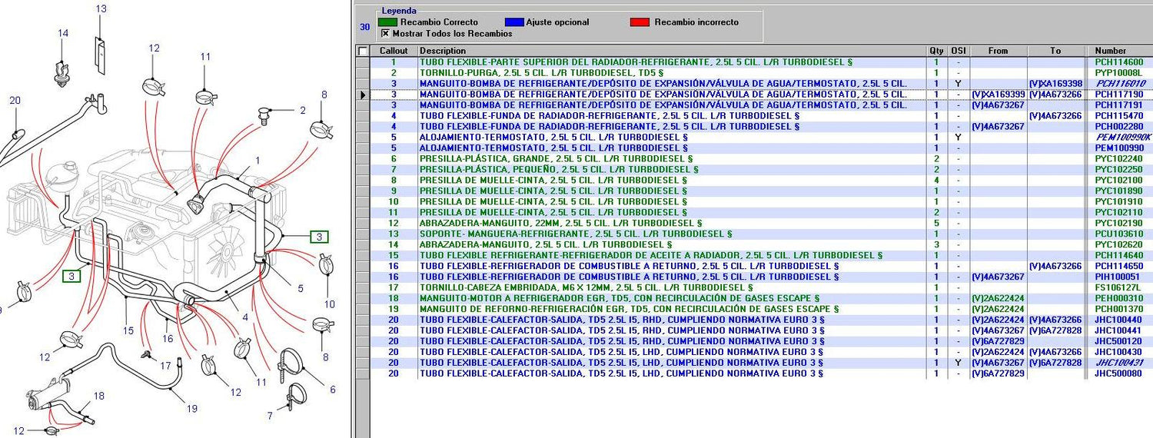
Task: Select the current-row arrow marker in the table margin
Action: (x=363, y=94)
